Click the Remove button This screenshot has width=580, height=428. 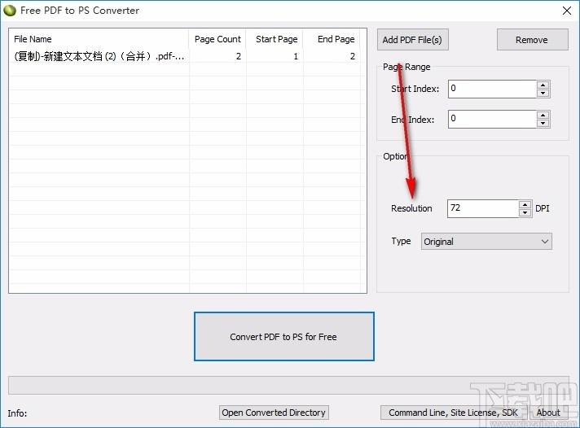[532, 40]
